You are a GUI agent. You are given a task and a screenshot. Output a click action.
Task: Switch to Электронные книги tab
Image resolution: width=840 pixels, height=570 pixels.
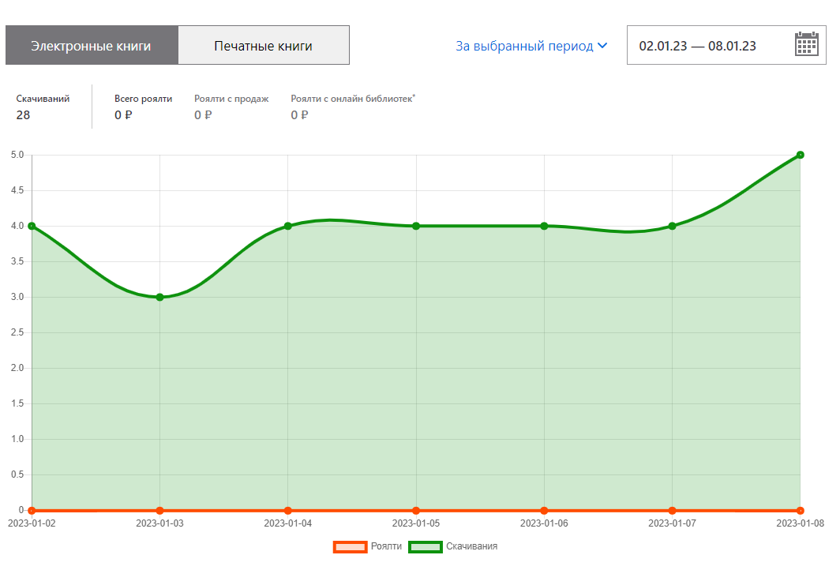[x=91, y=46]
